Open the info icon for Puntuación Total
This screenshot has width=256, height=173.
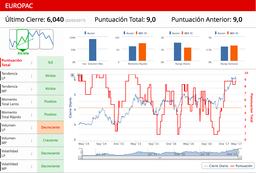(x=32, y=63)
